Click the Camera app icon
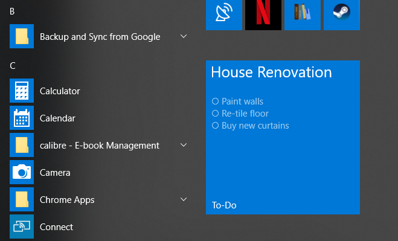Image resolution: width=398 pixels, height=241 pixels. 22,172
